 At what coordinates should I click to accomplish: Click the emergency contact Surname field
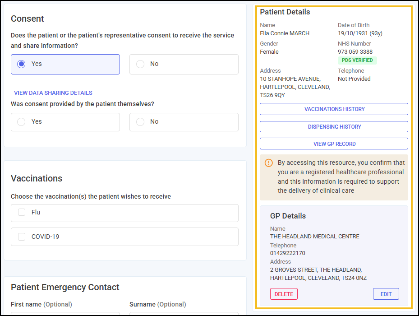[x=184, y=313]
